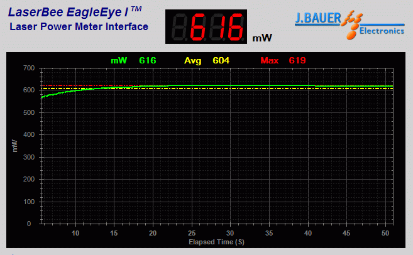413x255 pixels.
Task: Select the green mW label in chart legend
Action: coord(119,60)
